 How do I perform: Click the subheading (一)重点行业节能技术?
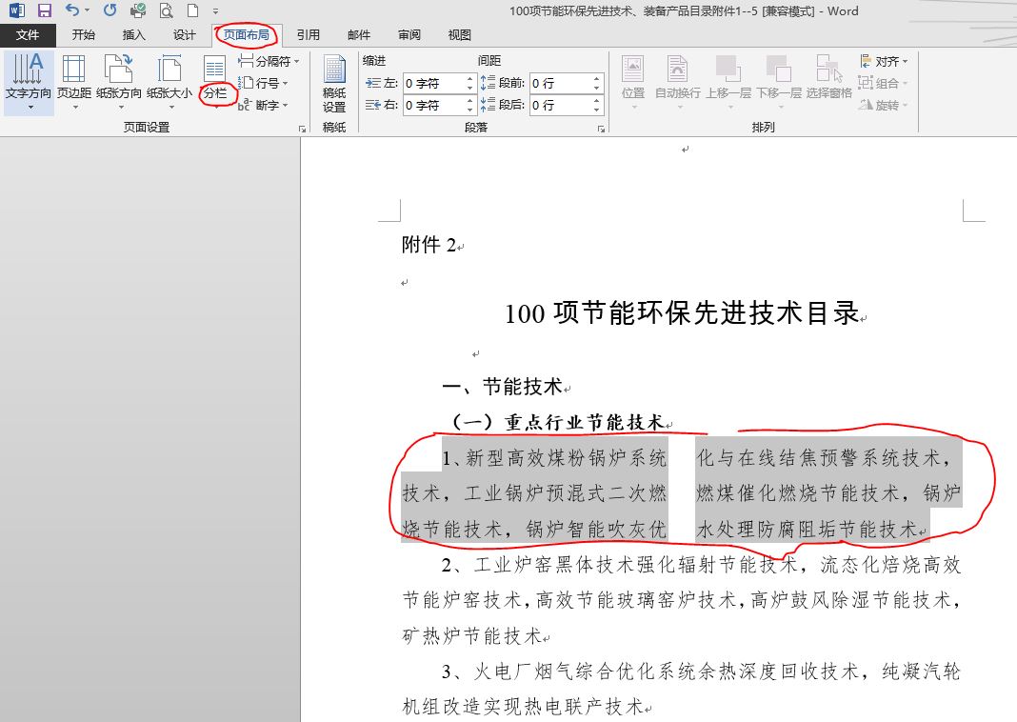point(558,422)
